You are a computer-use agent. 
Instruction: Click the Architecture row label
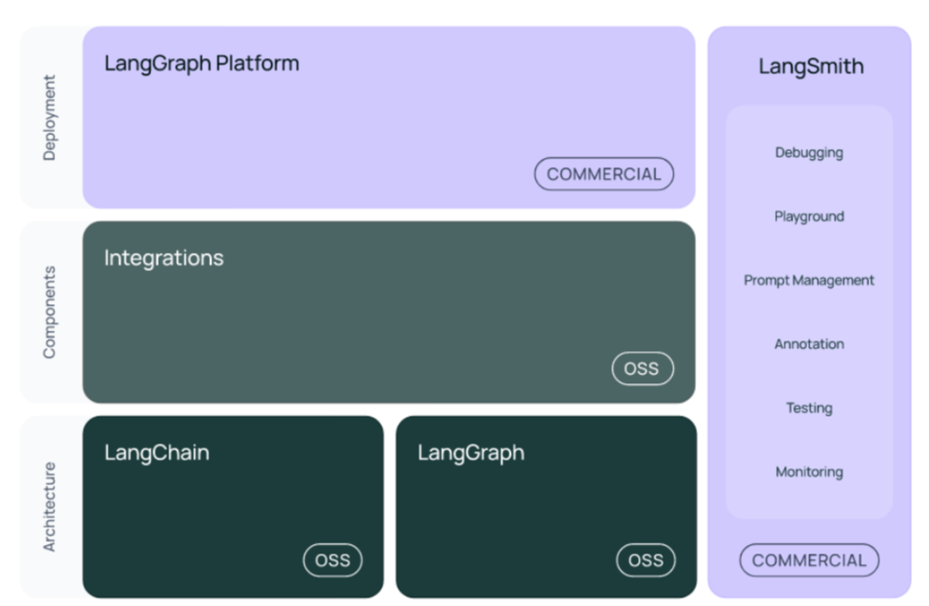click(x=49, y=507)
